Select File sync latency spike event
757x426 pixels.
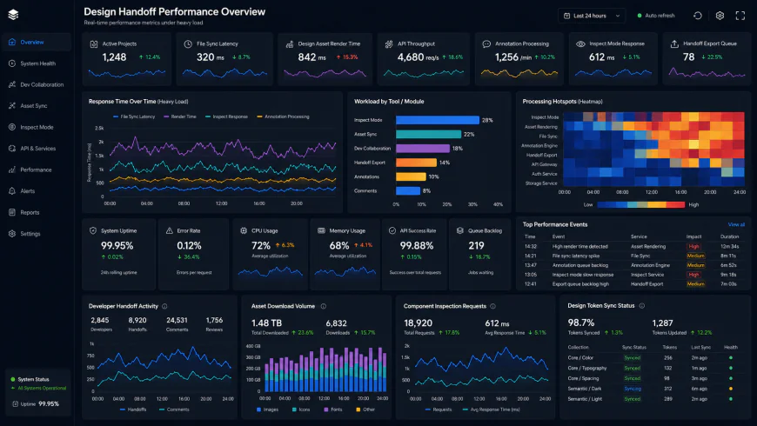634,256
